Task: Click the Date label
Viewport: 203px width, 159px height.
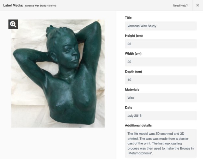Action: pos(129,107)
